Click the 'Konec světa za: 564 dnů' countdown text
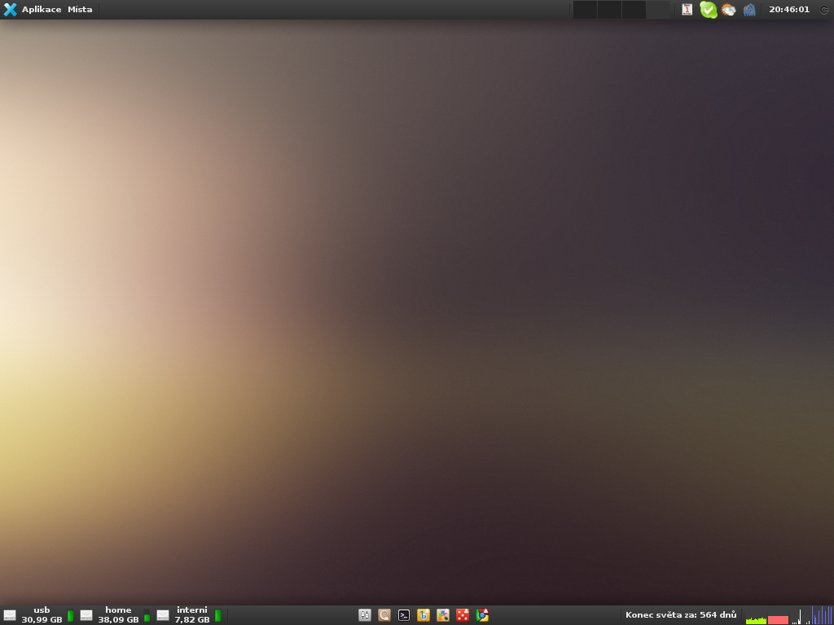Image resolution: width=834 pixels, height=625 pixels. 681,615
